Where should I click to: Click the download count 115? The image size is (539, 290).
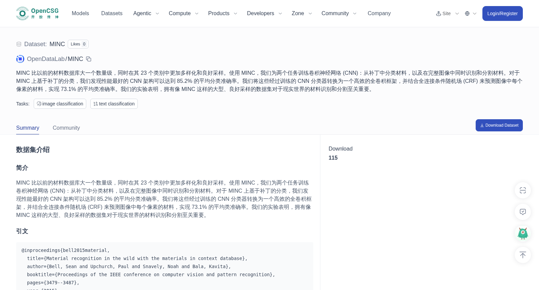[x=333, y=158]
